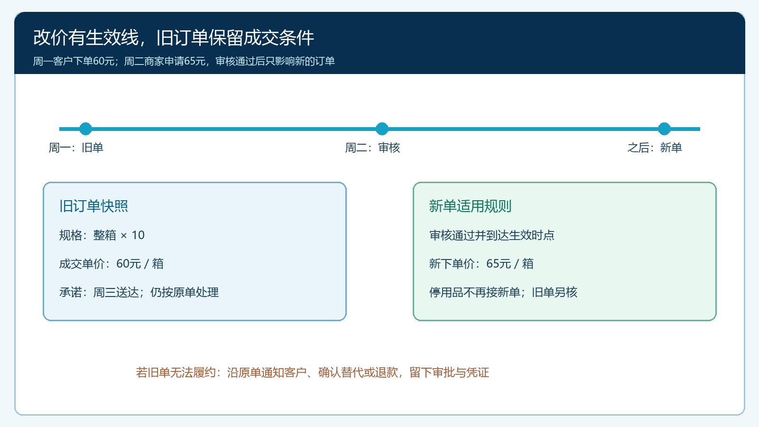
Task: Click the line 成交单价：60元 / 箱
Action: 111,264
